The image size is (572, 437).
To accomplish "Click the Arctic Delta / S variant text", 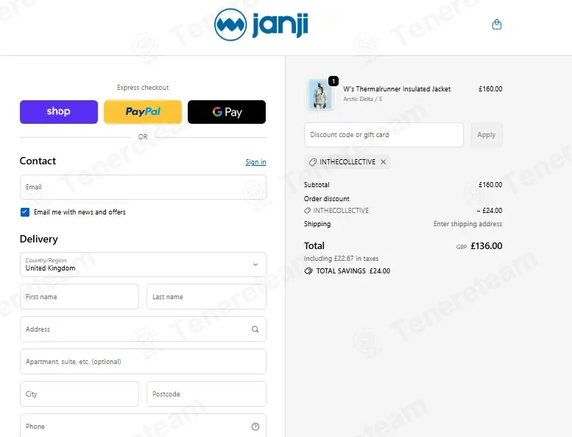I will (363, 99).
